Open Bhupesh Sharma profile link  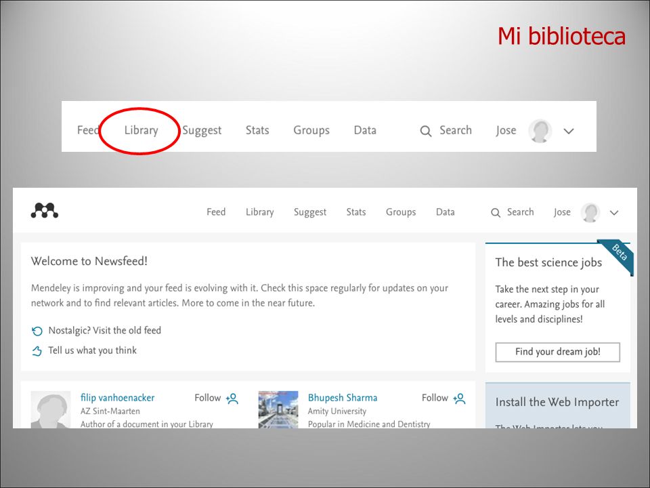point(343,398)
